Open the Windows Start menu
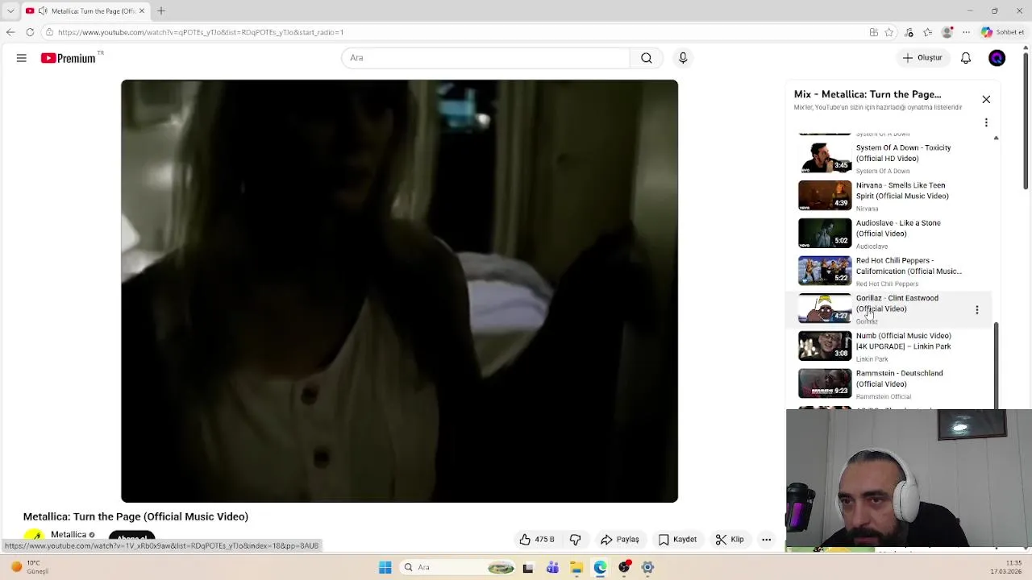1032x580 pixels. (x=385, y=567)
